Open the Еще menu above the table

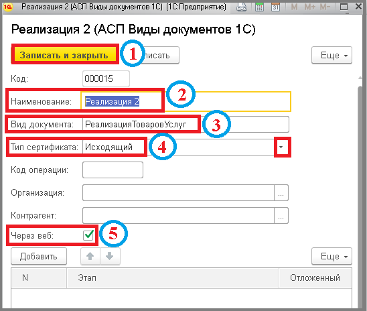[332, 257]
